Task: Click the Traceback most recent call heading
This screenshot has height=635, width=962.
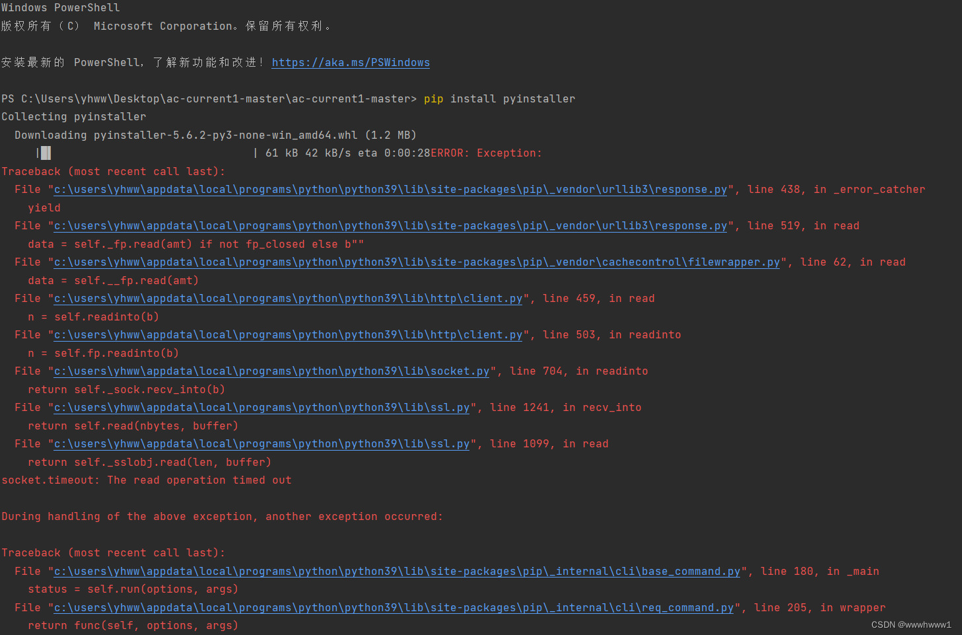Action: point(112,171)
